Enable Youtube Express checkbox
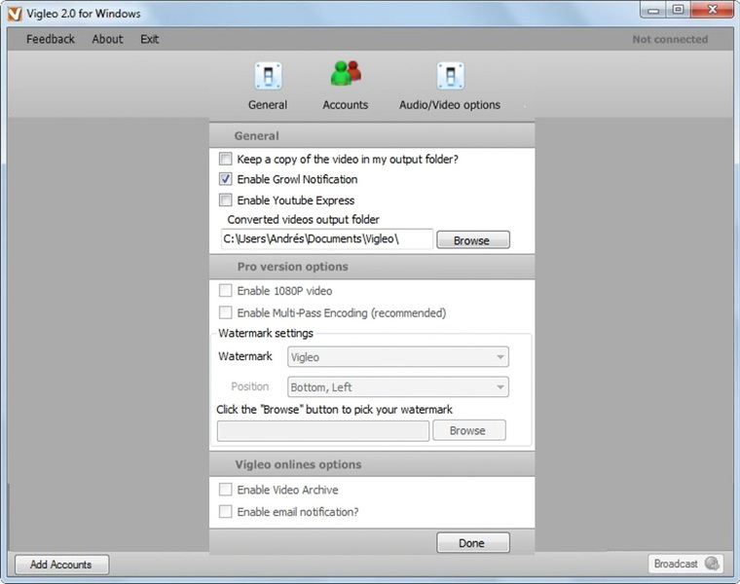 point(226,200)
